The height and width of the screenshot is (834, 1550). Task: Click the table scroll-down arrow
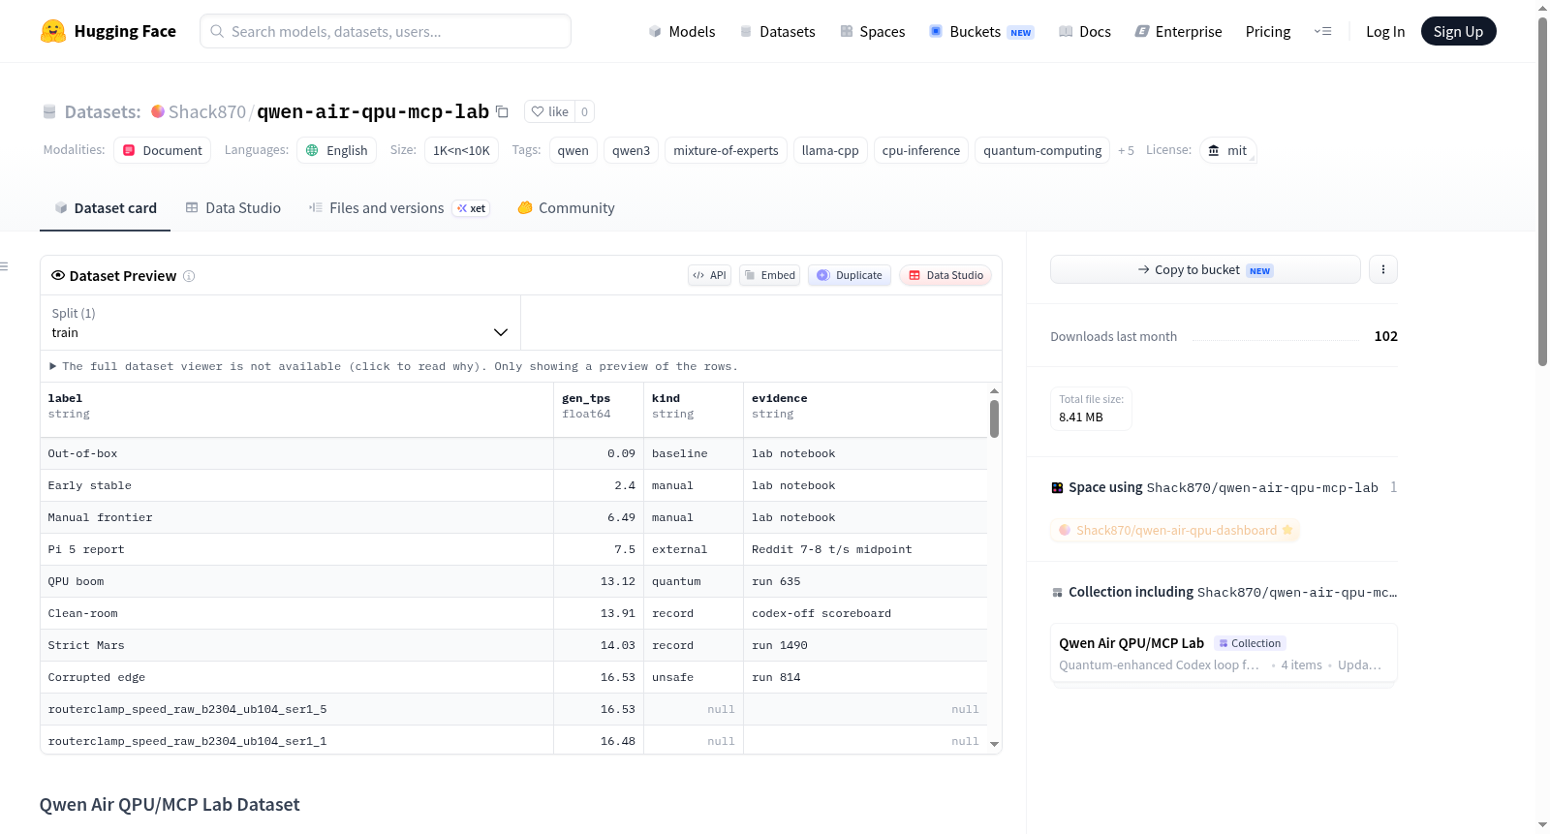[994, 744]
